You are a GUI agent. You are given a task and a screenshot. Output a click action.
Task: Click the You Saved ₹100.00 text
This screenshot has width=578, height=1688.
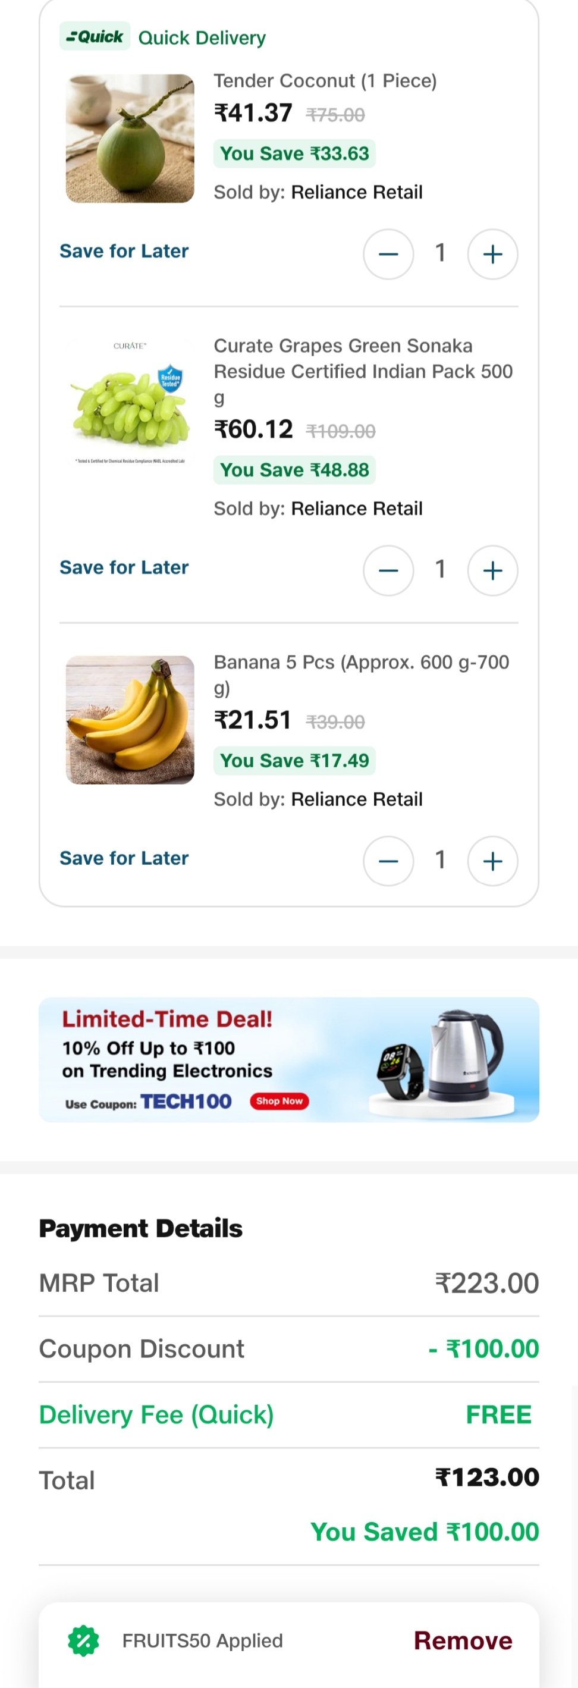[424, 1532]
